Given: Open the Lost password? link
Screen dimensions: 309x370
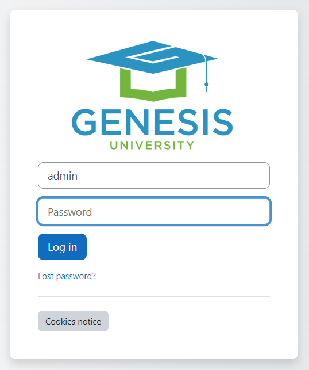Looking at the screenshot, I should 67,276.
